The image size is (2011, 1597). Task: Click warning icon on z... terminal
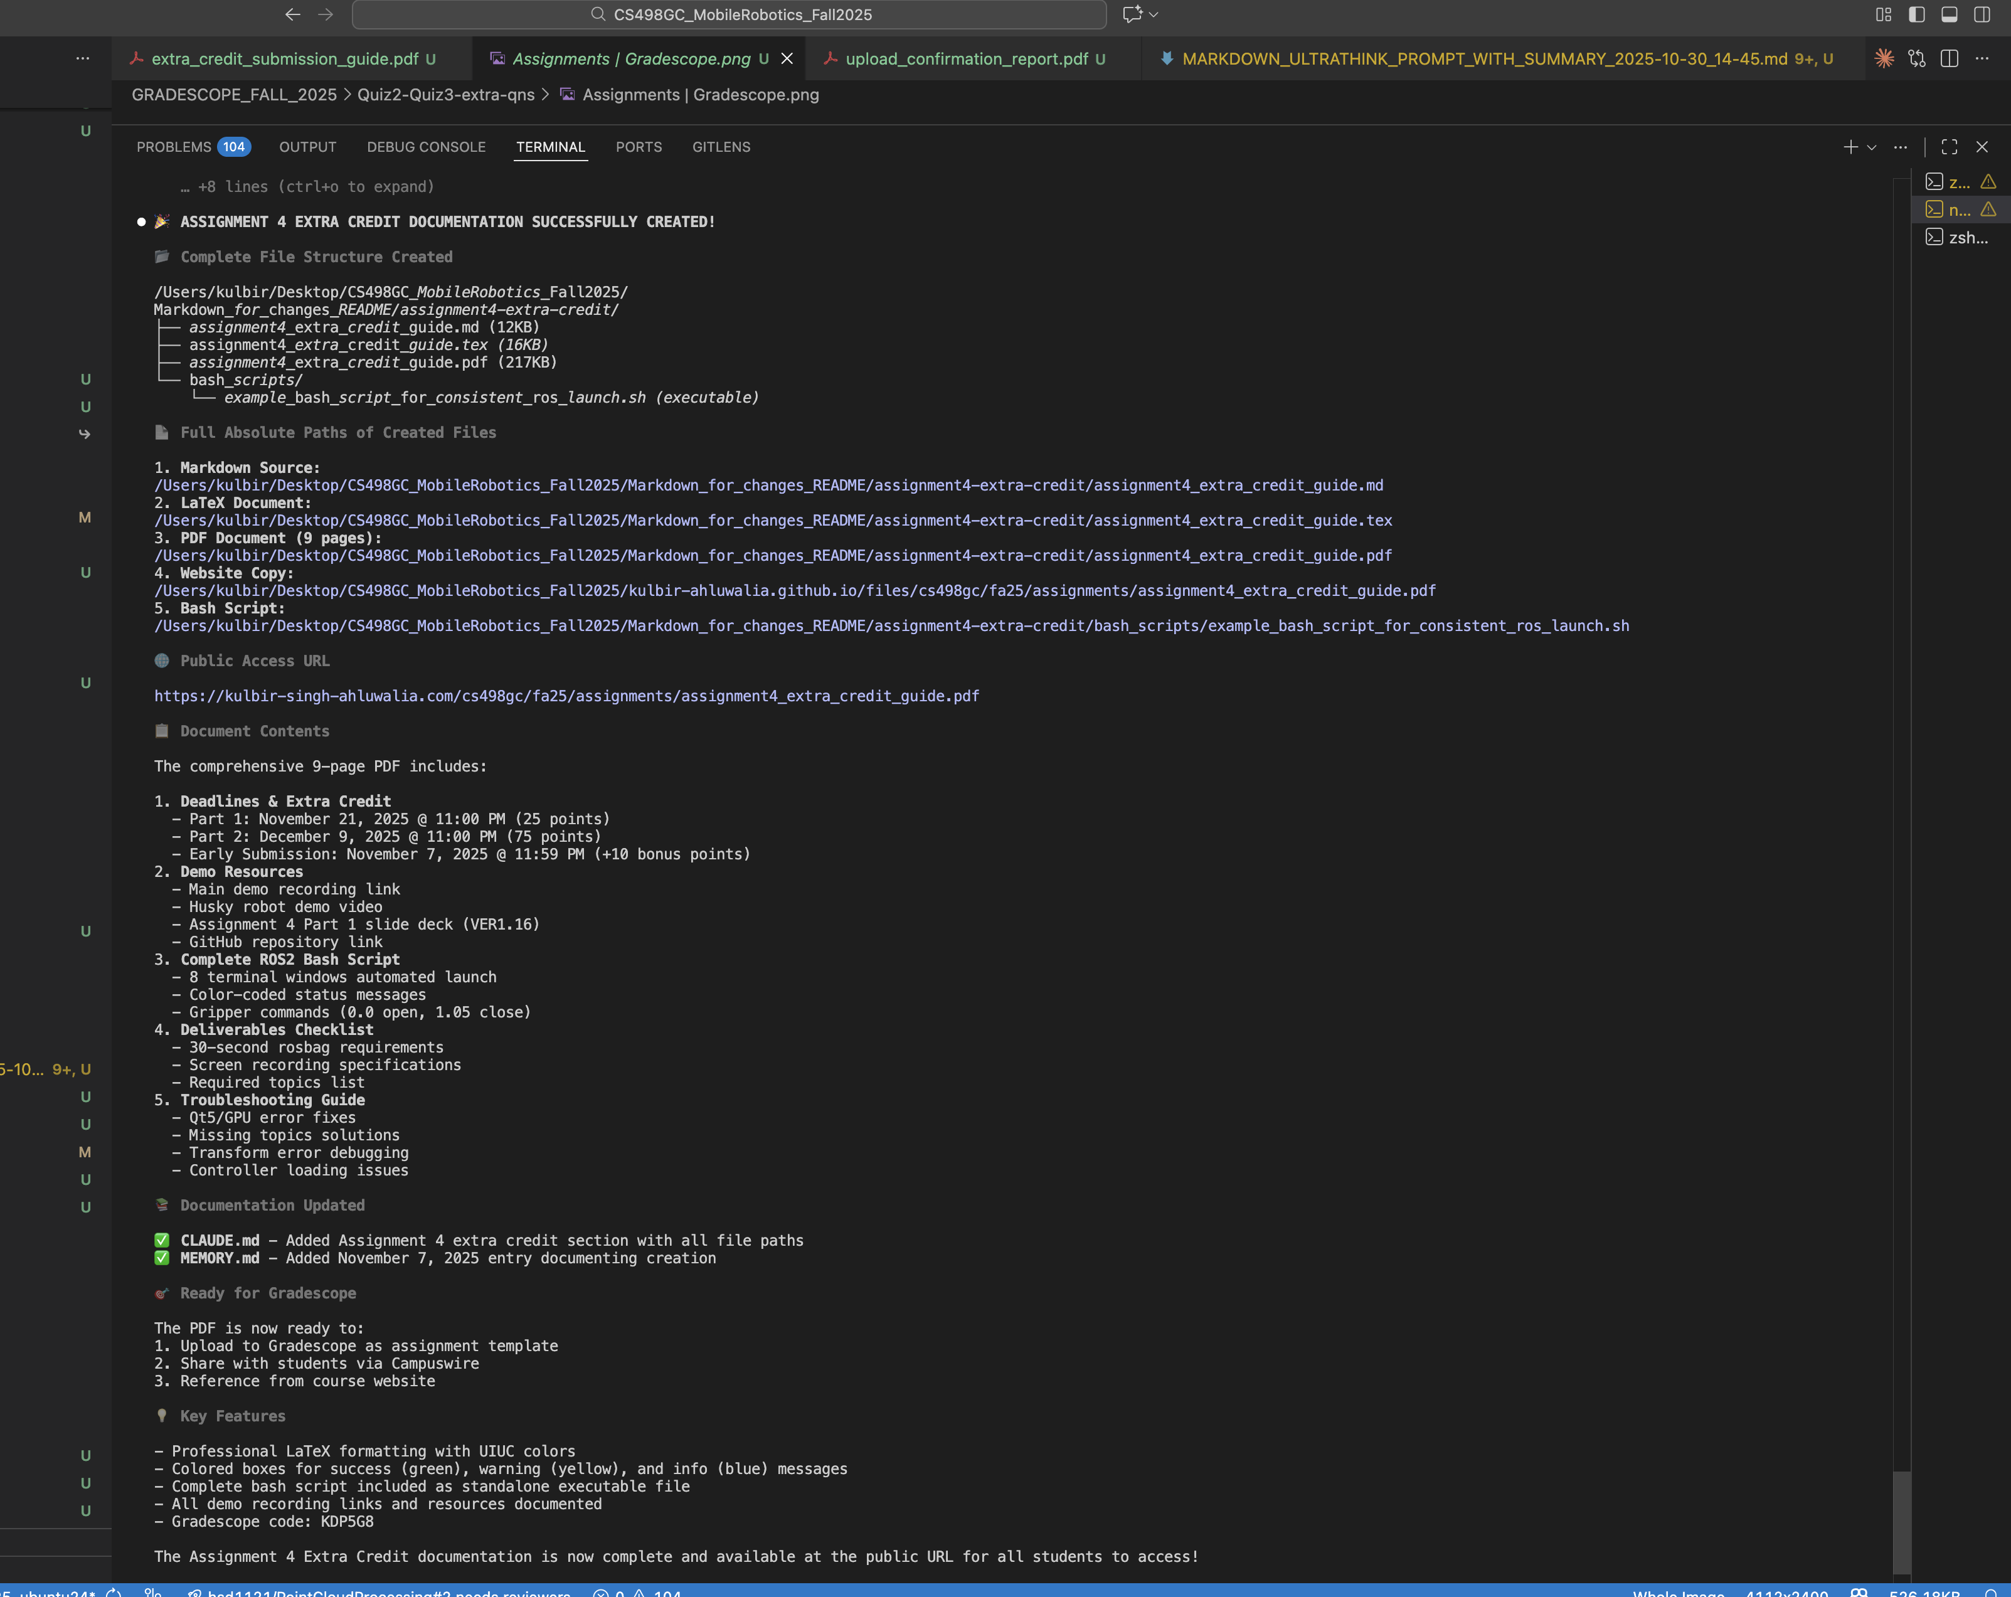click(1988, 182)
